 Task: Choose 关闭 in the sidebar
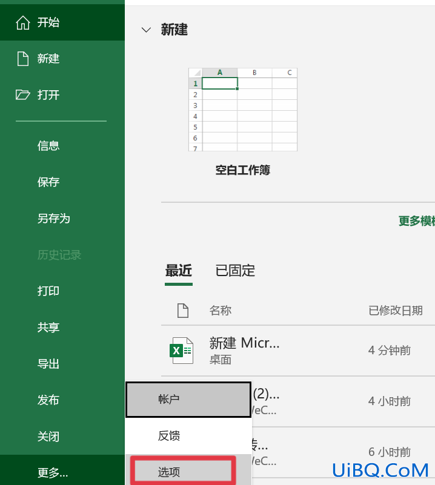coord(48,437)
